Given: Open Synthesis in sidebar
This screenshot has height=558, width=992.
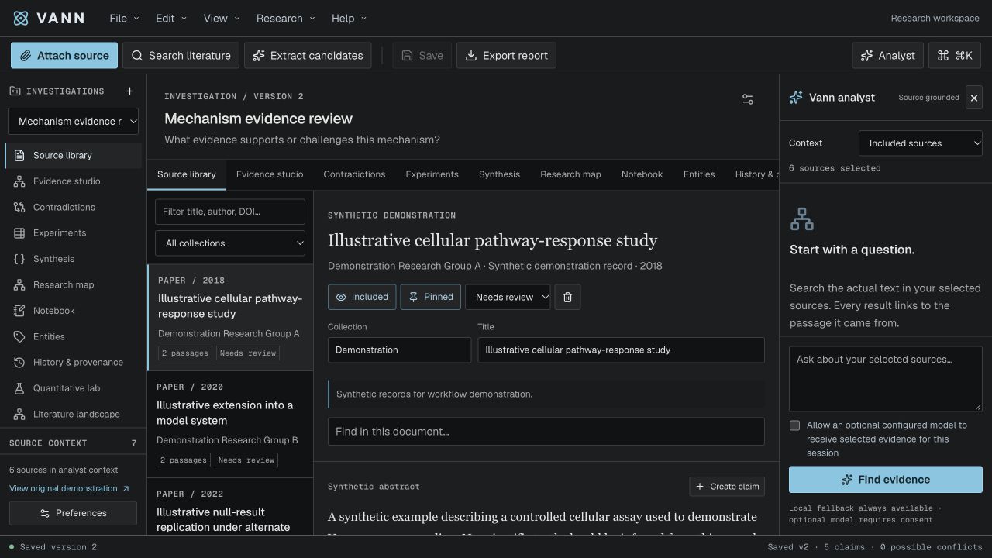Looking at the screenshot, I should click(74, 259).
